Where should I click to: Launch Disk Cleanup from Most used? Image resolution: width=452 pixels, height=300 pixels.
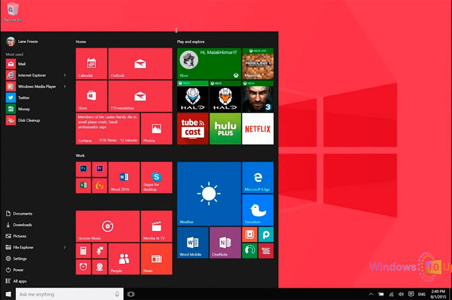[36, 120]
